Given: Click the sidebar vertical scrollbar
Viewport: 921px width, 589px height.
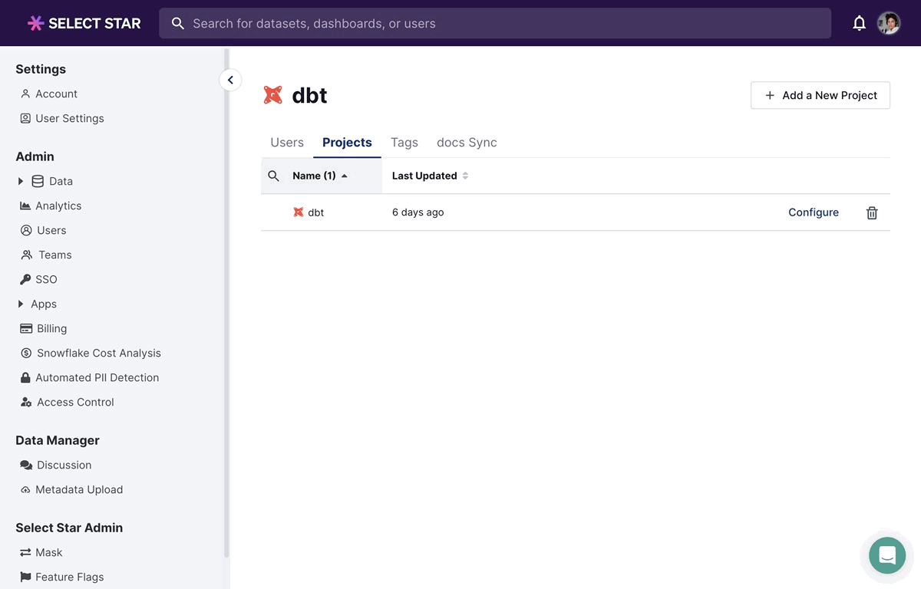Looking at the screenshot, I should click(x=226, y=307).
